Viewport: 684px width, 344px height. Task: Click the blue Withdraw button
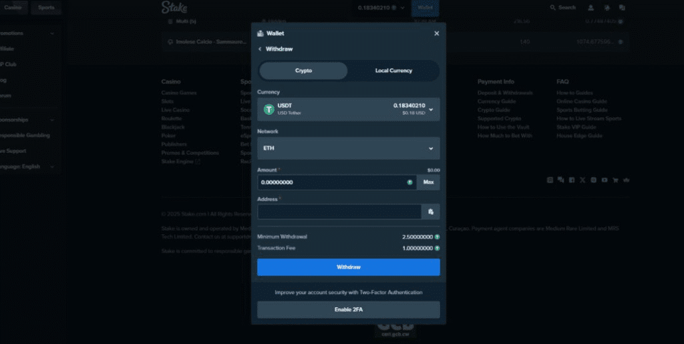[x=348, y=267]
